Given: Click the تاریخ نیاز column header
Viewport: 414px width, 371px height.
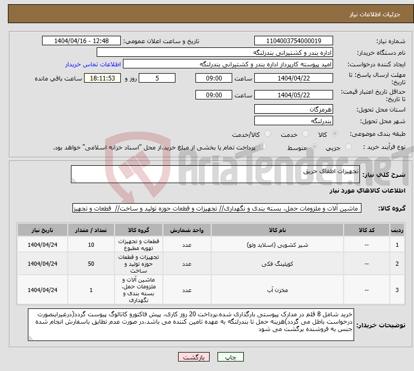Looking at the screenshot, I should (43, 230).
